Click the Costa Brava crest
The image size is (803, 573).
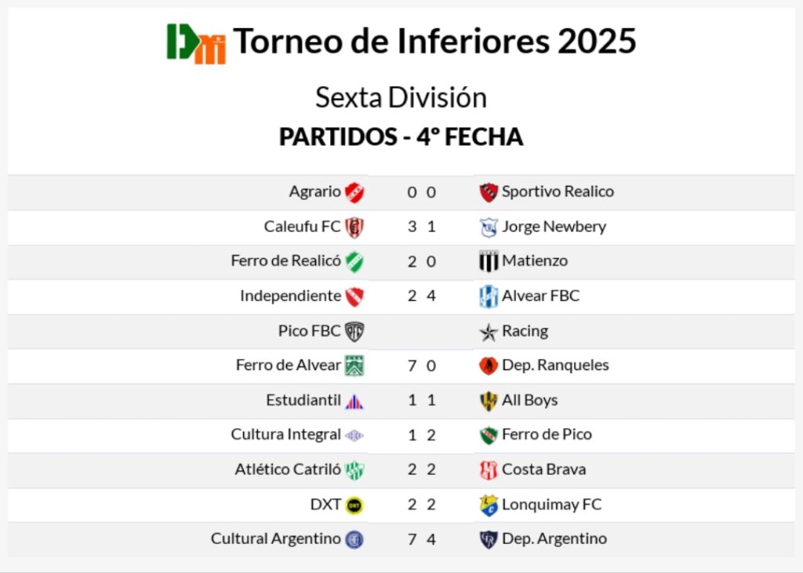pos(489,470)
